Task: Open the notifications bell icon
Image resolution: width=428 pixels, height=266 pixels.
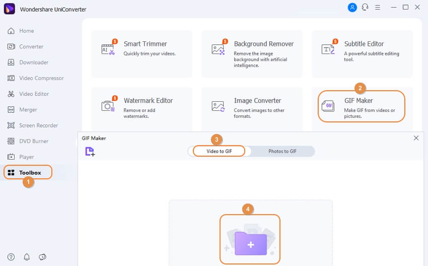Action: (27, 257)
